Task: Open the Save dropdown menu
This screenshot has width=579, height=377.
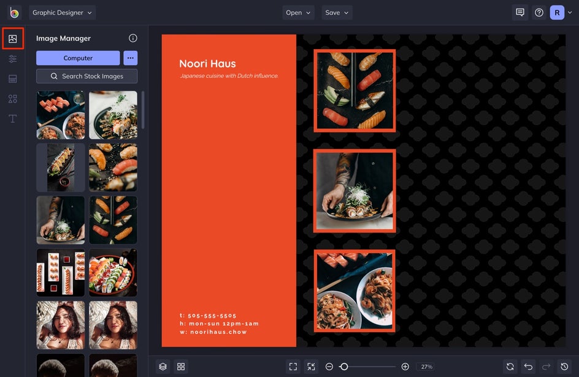Action: pos(337,12)
